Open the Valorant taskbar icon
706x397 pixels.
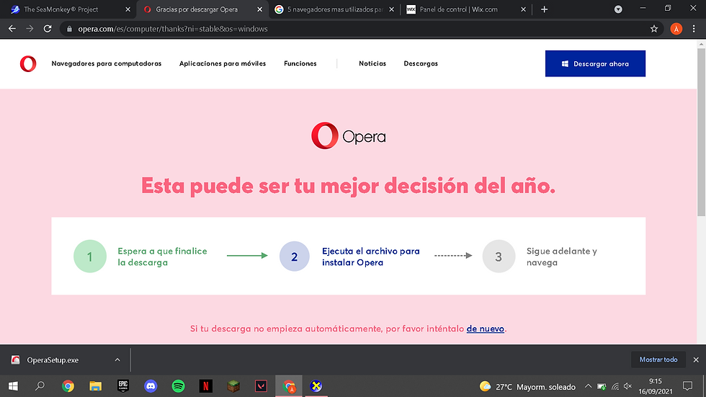coord(261,386)
